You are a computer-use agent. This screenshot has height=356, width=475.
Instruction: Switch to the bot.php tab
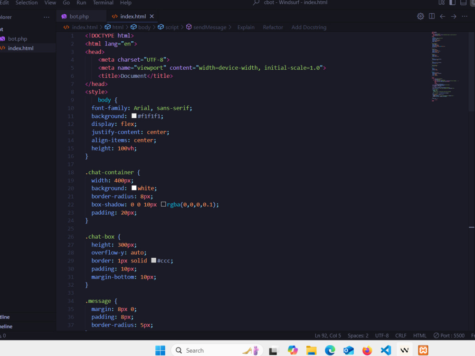pos(79,16)
